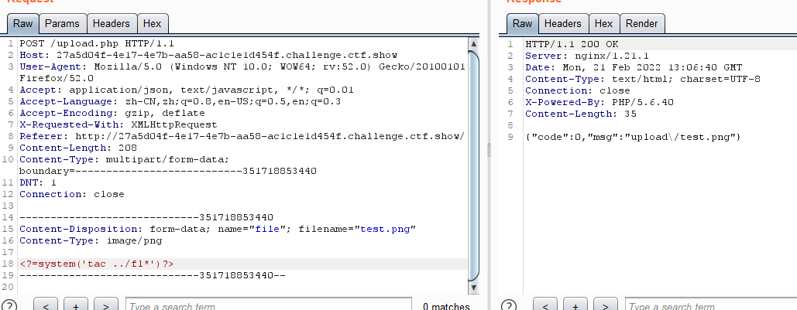Click the request Content-Length: 208 line
The image size is (797, 310).
click(77, 148)
